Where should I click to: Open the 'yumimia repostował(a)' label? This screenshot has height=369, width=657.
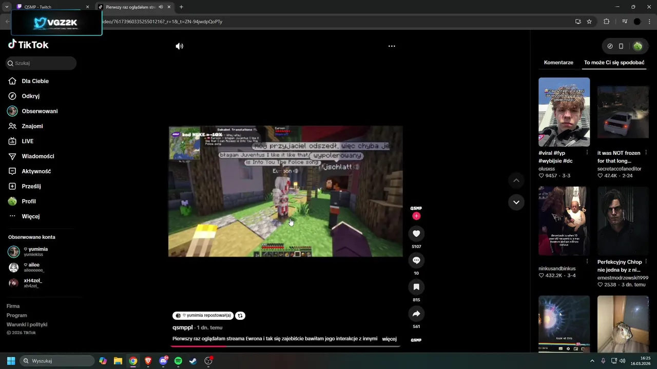tap(203, 316)
